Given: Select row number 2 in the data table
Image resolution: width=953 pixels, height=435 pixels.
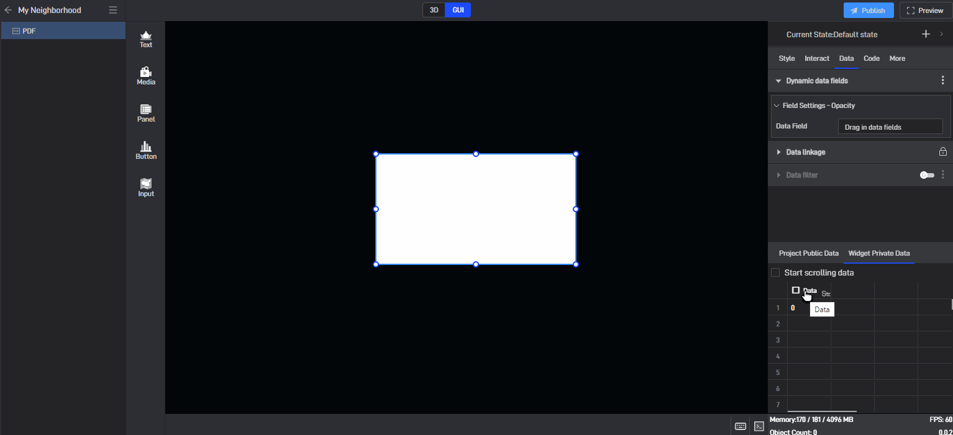Looking at the screenshot, I should (x=778, y=324).
